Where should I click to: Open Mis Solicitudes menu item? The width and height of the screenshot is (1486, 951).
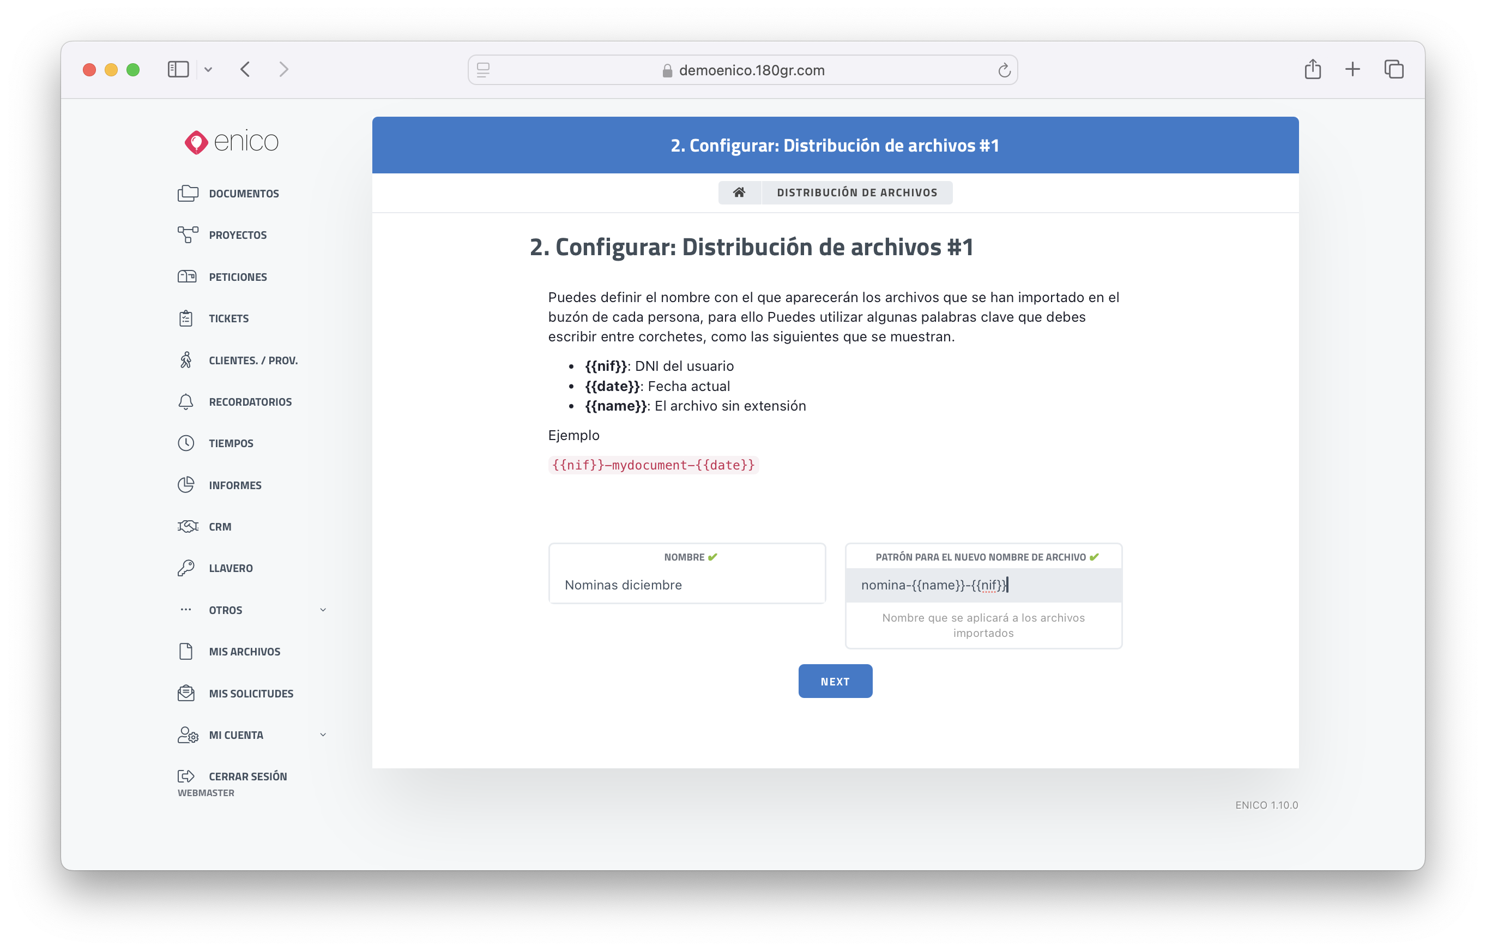251,693
